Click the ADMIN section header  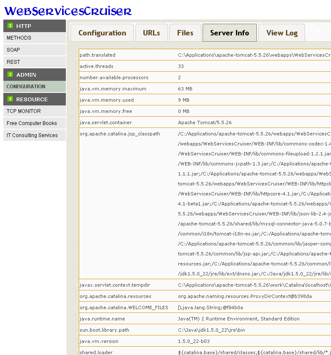click(35, 75)
